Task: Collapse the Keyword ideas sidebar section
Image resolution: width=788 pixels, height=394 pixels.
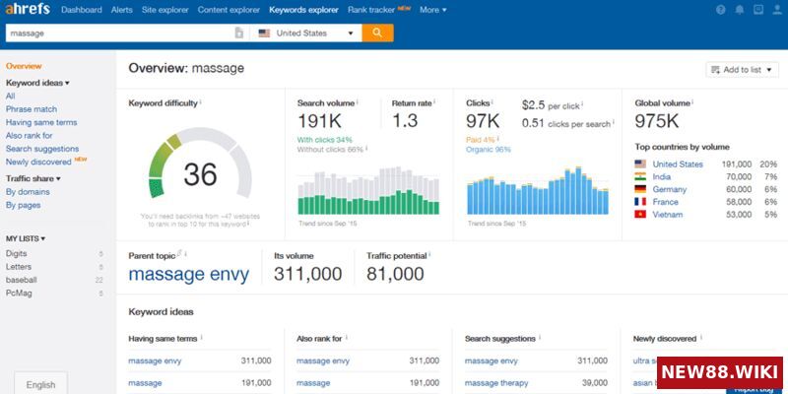Action: click(37, 83)
